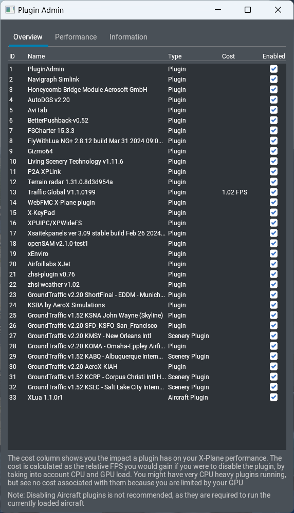This screenshot has height=513, width=294.
Task: Sort by the Enabled column header
Action: click(273, 56)
